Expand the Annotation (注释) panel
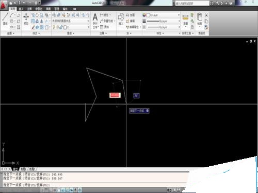The height and width of the screenshot is (193, 258). [103, 33]
